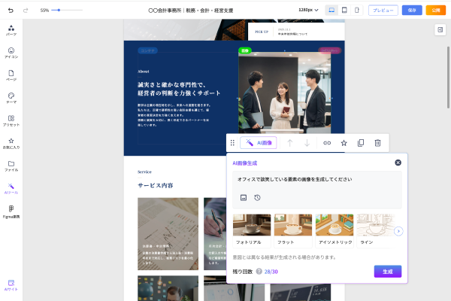Switch to tablet device preview

344,10
